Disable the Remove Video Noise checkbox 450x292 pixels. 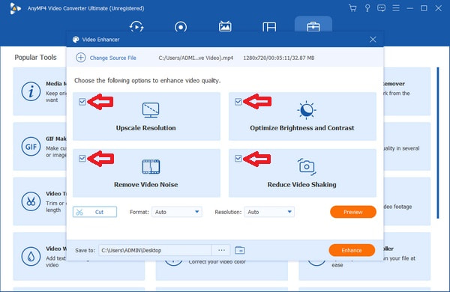82,159
